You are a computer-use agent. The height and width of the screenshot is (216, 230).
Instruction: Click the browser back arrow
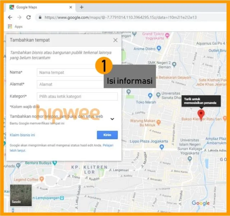tap(10, 17)
